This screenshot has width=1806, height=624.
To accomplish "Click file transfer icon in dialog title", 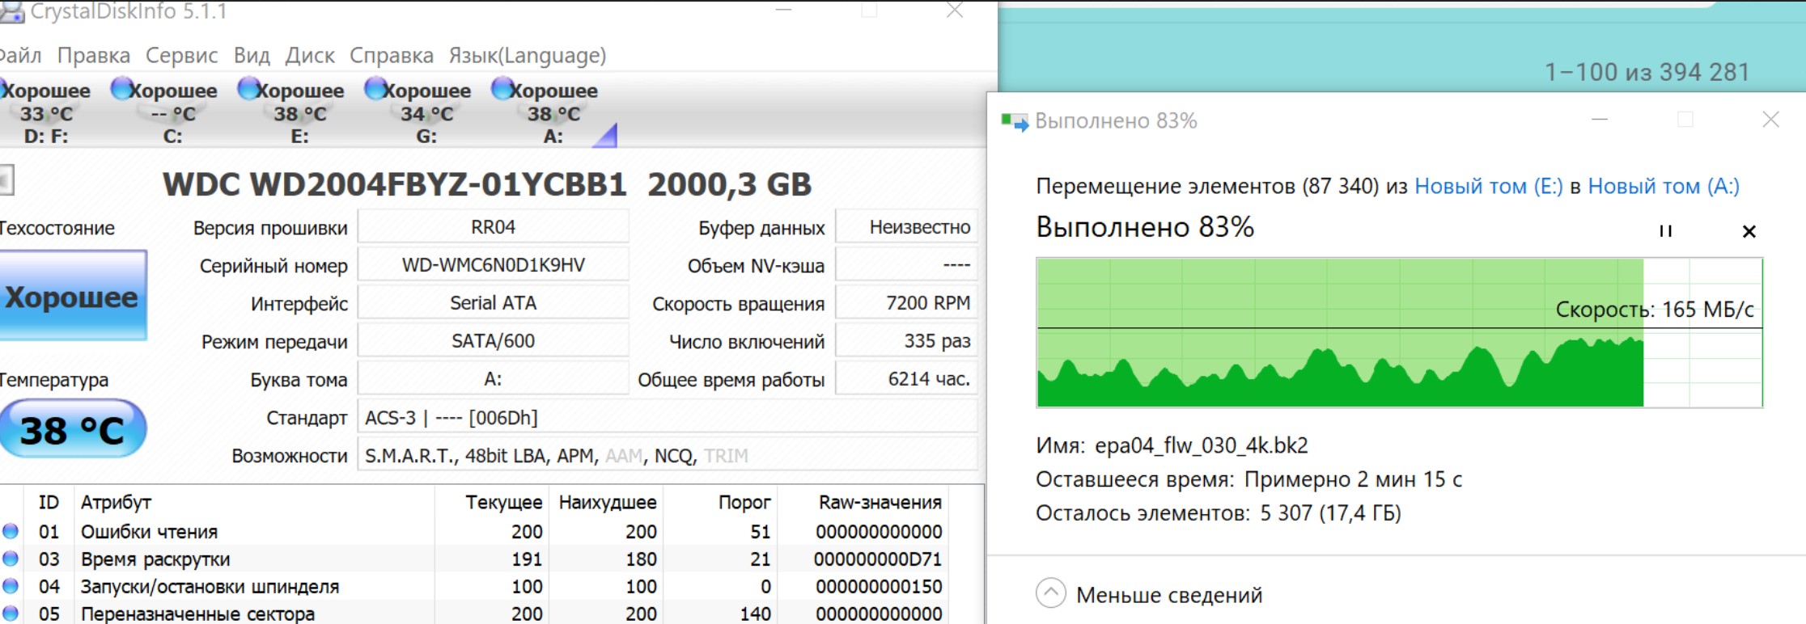I will coord(1014,122).
